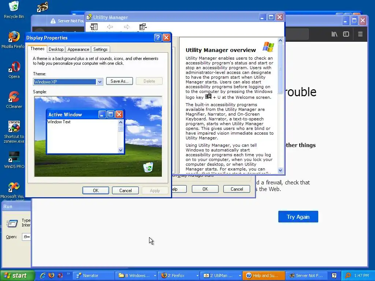Click the Hide button in Utility Manager help toolbar
The height and width of the screenshot is (281, 375).
[94, 27]
